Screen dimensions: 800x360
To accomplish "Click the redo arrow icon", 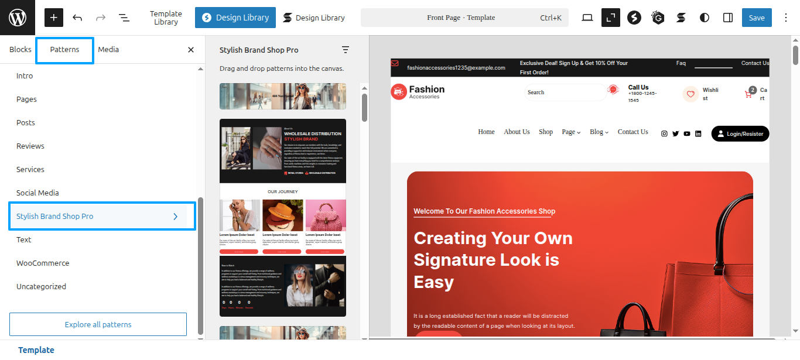I will (101, 18).
